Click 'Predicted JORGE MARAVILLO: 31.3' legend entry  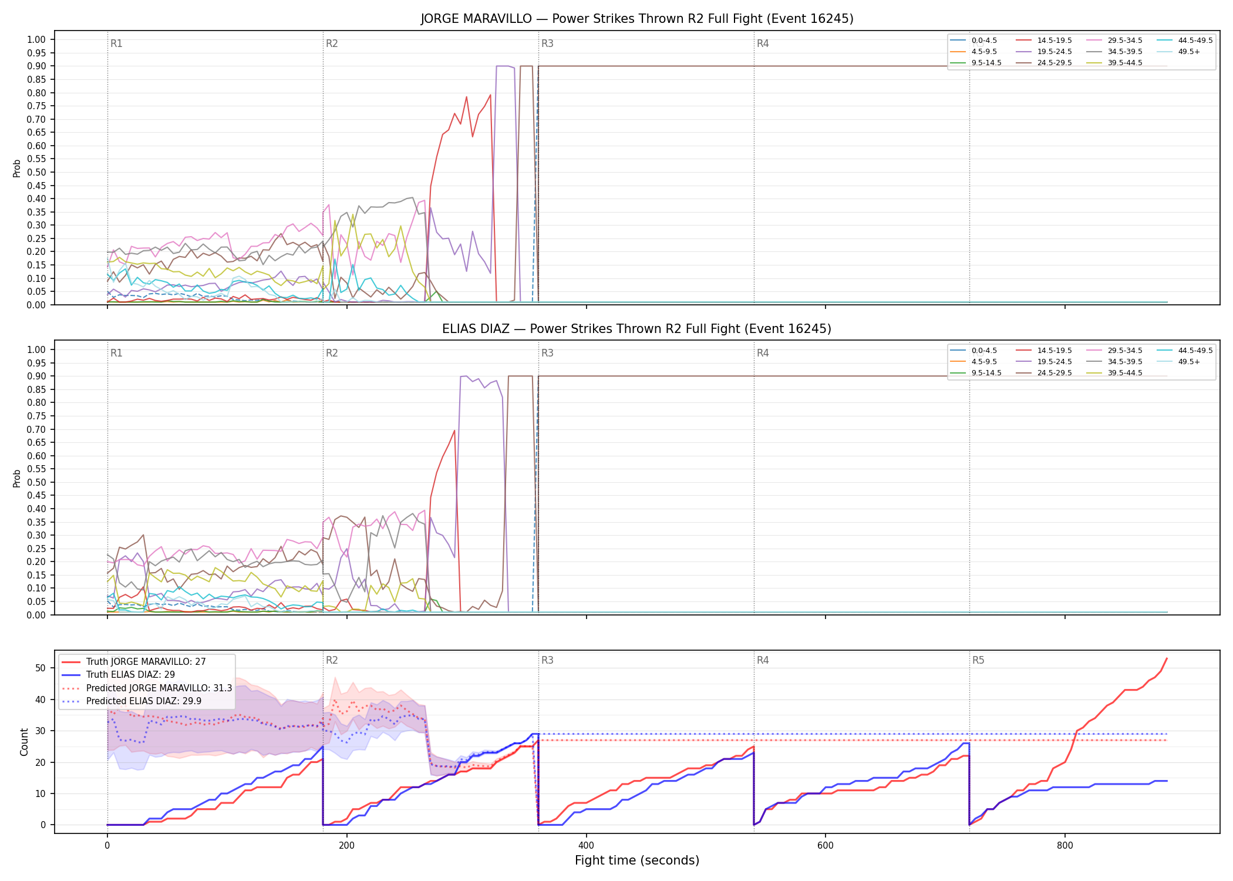(x=159, y=688)
